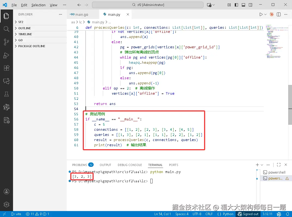Image resolution: width=292 pixels, height=217 pixels.
Task: Toggle the secondary side bar
Action: coord(250,5)
